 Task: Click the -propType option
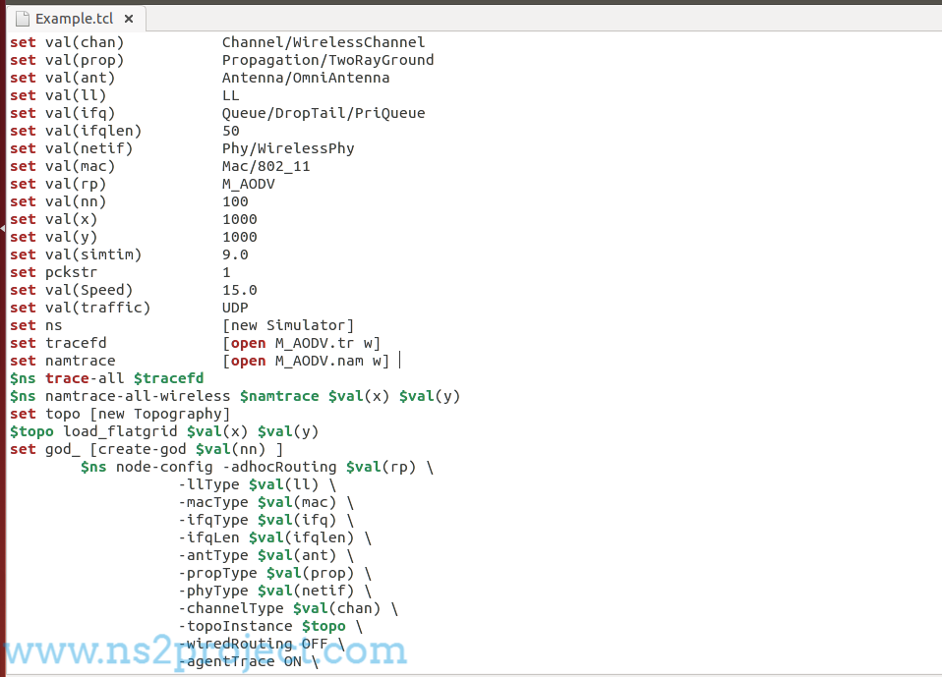[217, 573]
